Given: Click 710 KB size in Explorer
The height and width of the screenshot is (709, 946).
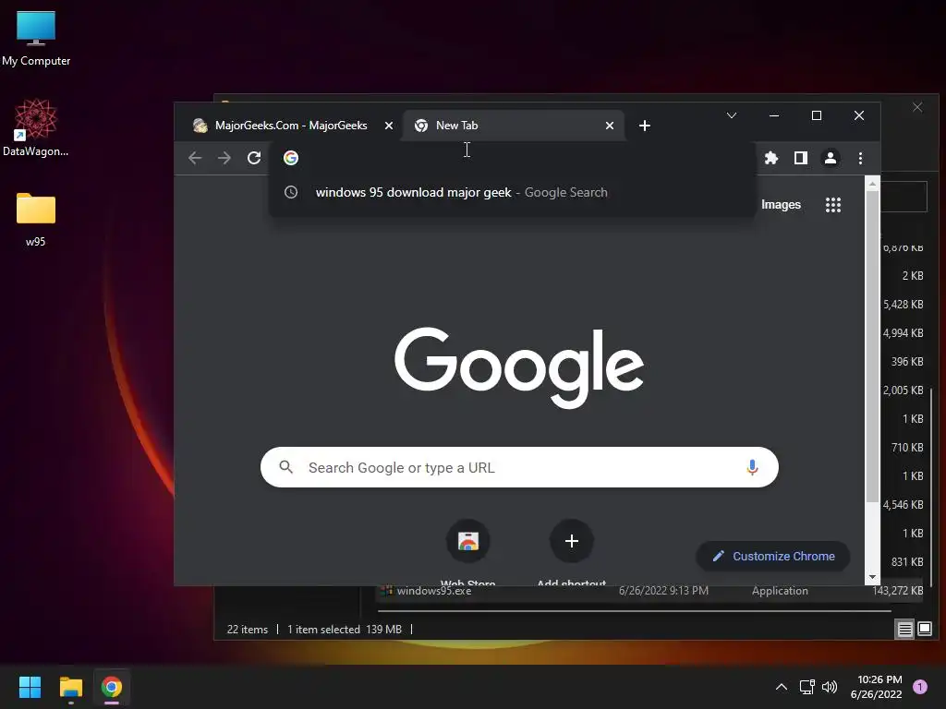Looking at the screenshot, I should pos(907,448).
